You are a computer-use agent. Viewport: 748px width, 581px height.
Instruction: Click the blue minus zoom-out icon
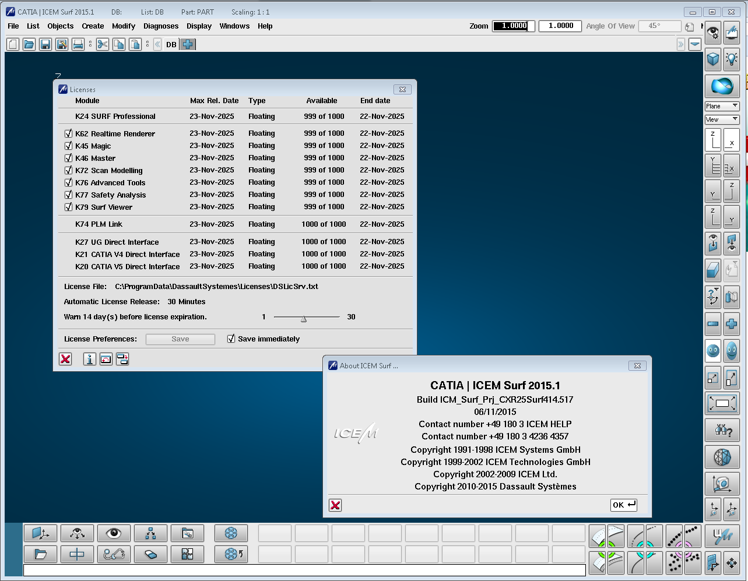[713, 324]
